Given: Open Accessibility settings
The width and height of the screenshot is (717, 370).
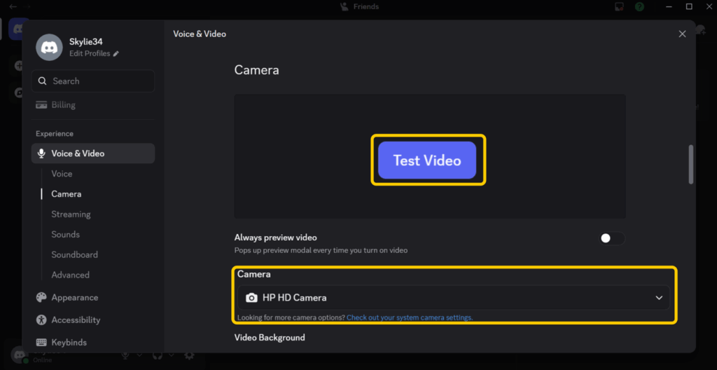Looking at the screenshot, I should pyautogui.click(x=93, y=320).
